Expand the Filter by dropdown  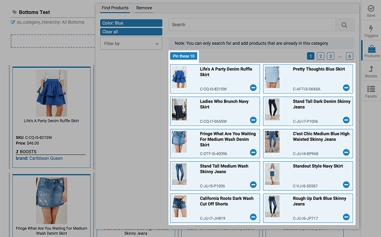point(131,44)
